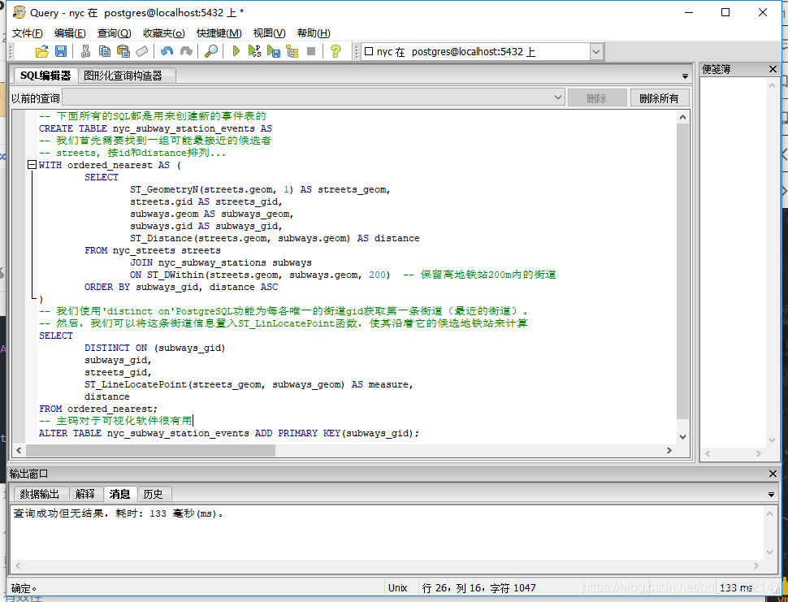Open find and replace magnifier
Viewport: 788px width, 602px height.
point(211,51)
